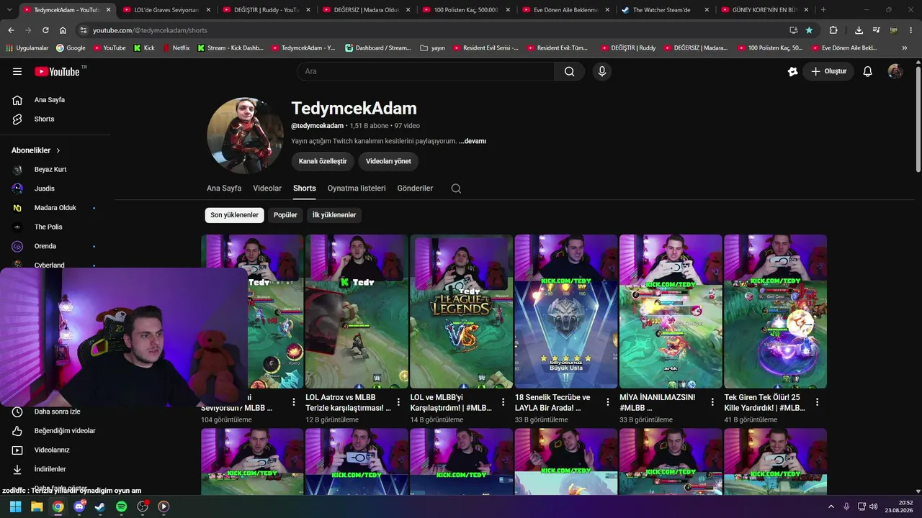
Task: Start voice search with the microphone icon
Action: [x=602, y=71]
